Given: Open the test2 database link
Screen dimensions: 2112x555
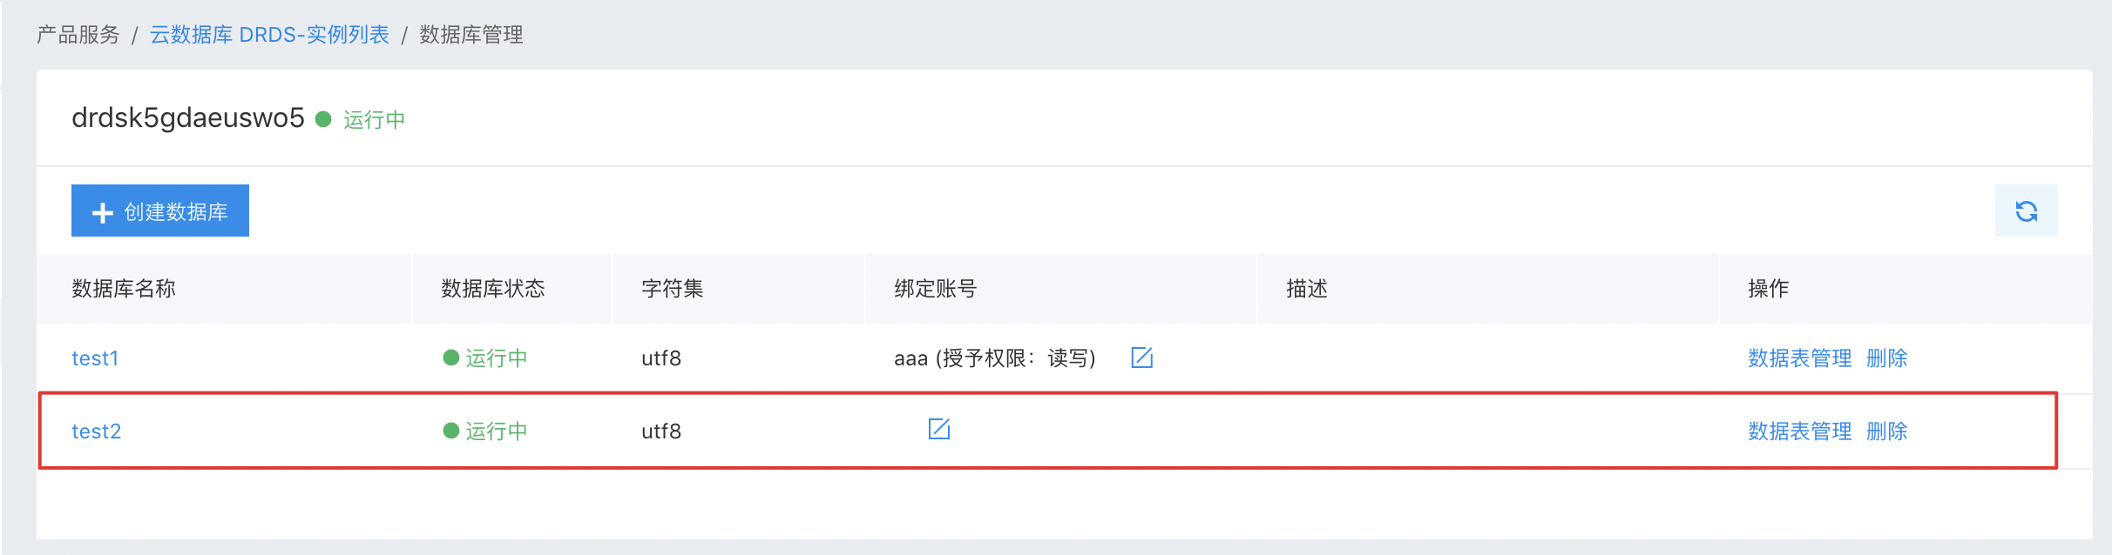Looking at the screenshot, I should click(96, 431).
